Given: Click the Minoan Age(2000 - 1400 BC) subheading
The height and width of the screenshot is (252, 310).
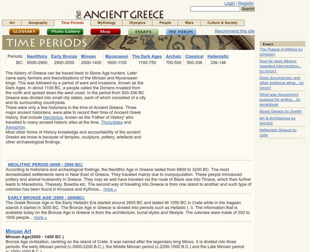Looking at the screenshot, I should [34, 237].
